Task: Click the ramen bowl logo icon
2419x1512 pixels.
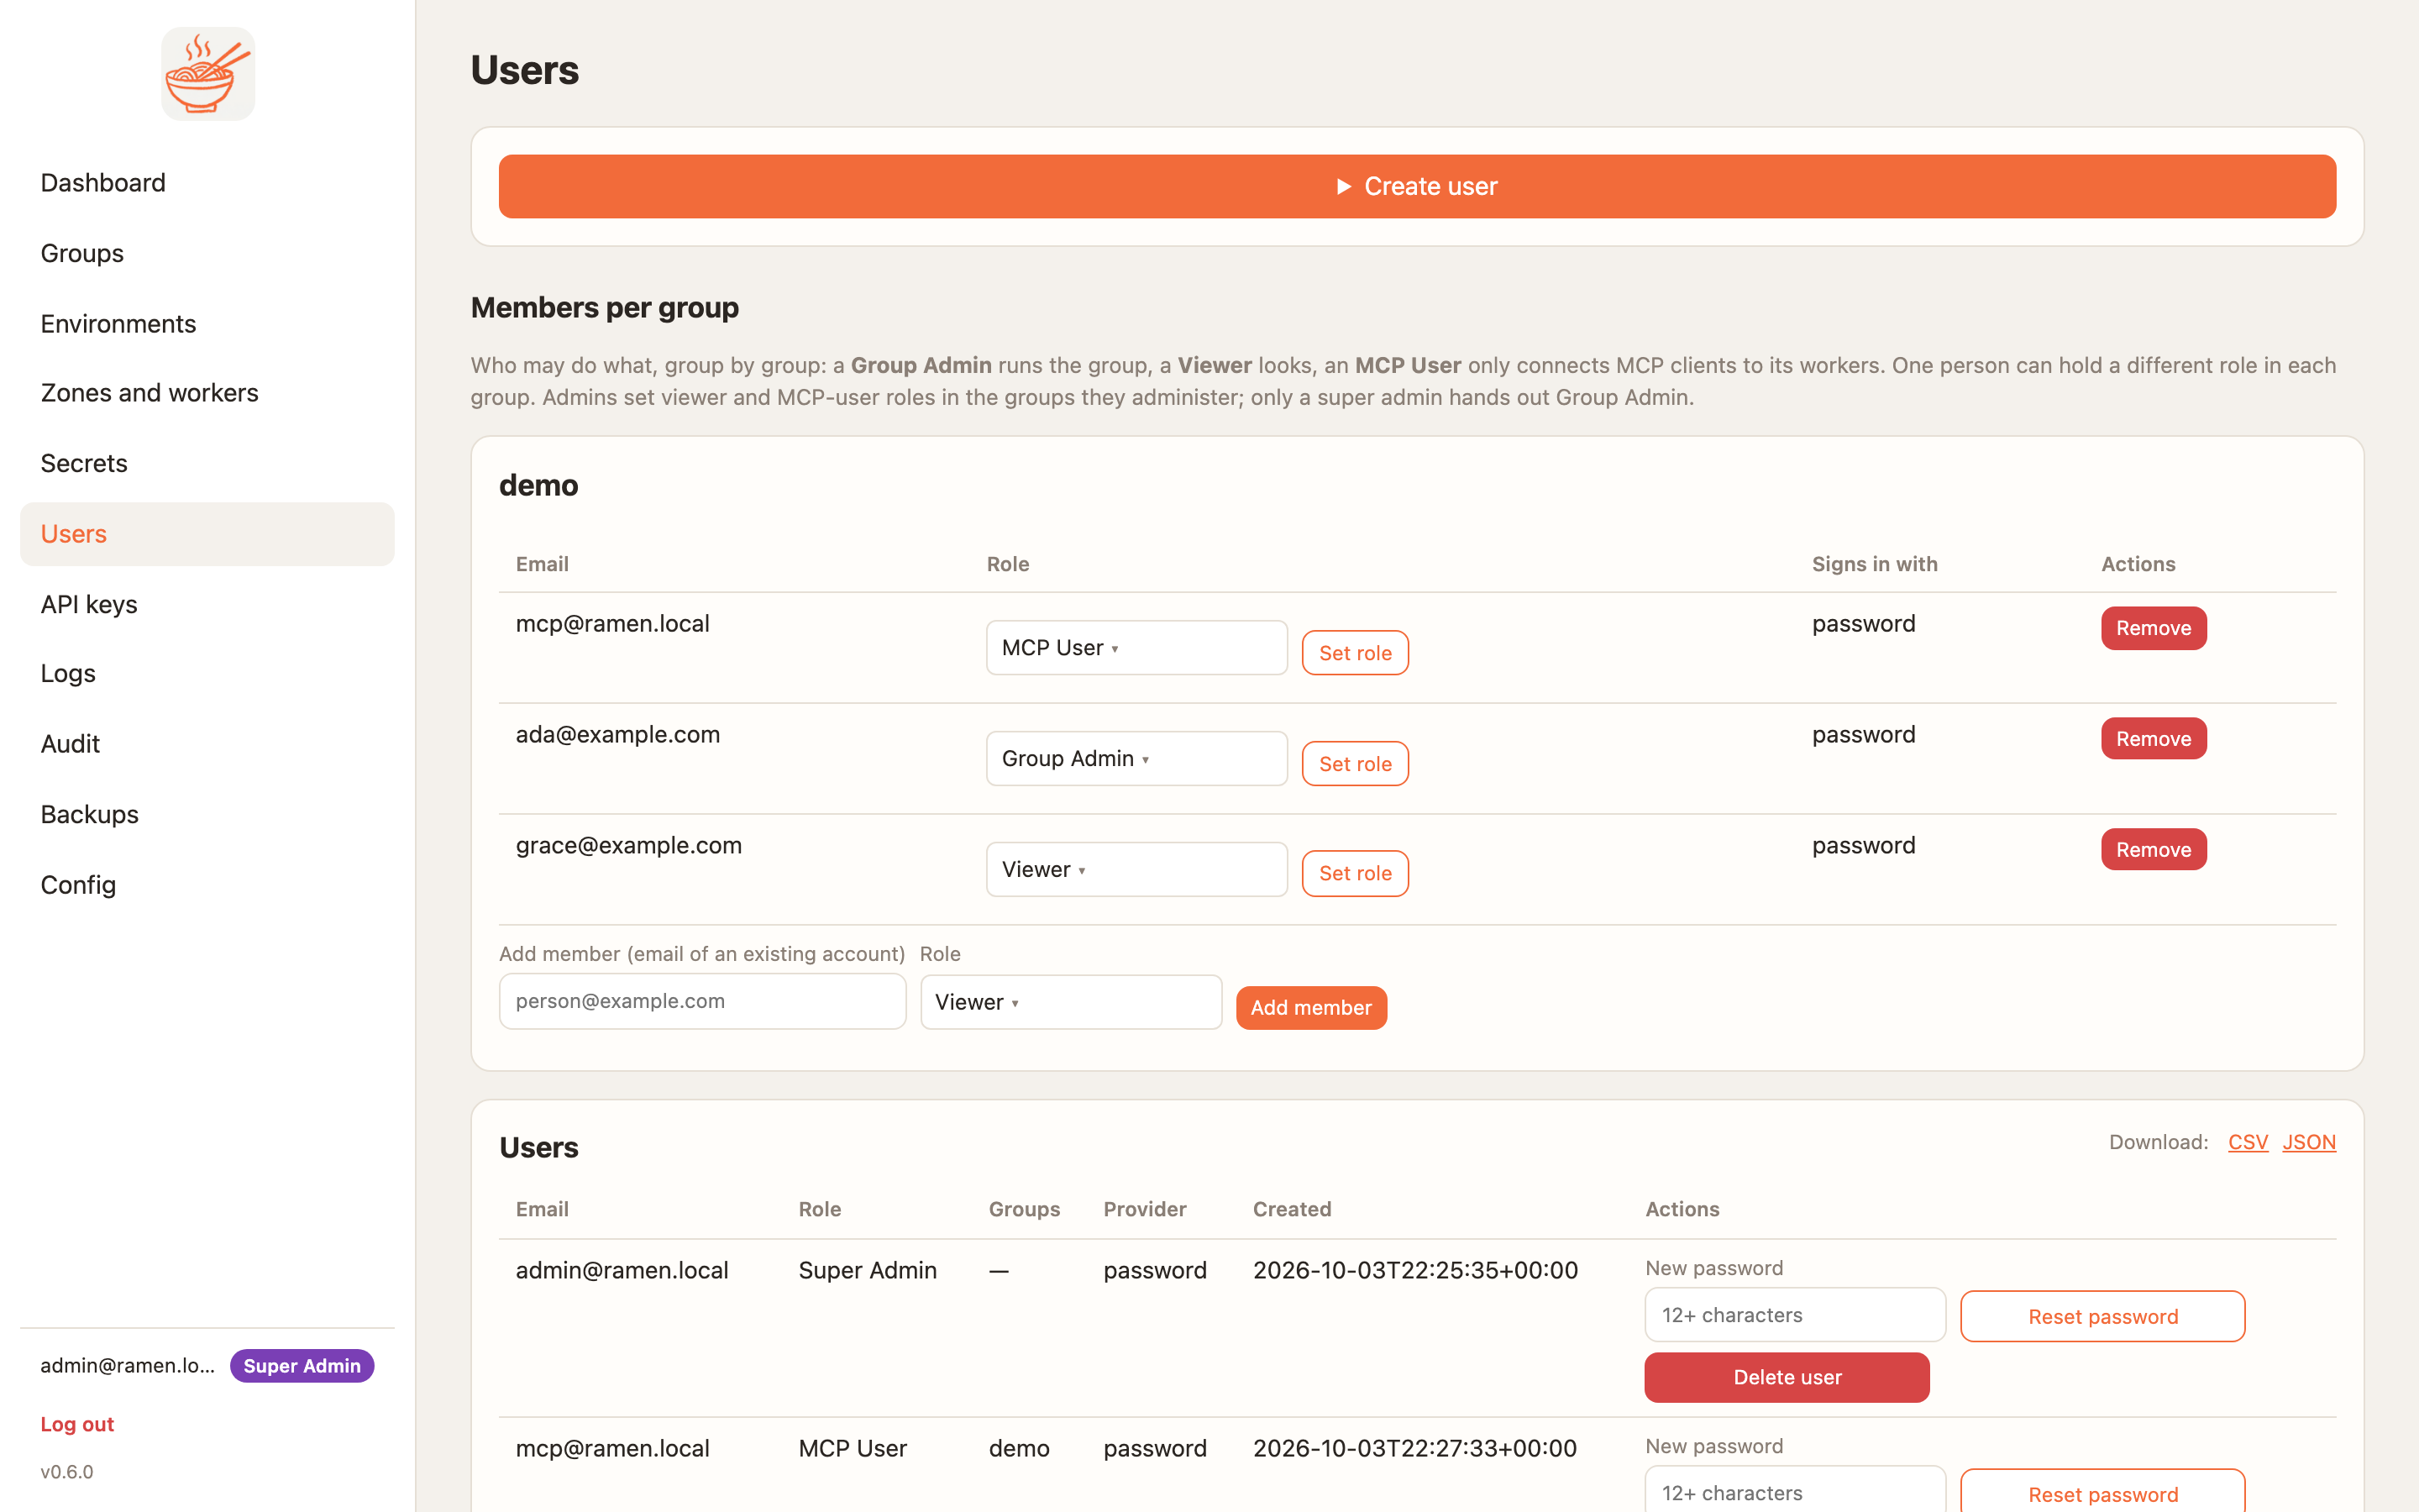Action: (208, 74)
